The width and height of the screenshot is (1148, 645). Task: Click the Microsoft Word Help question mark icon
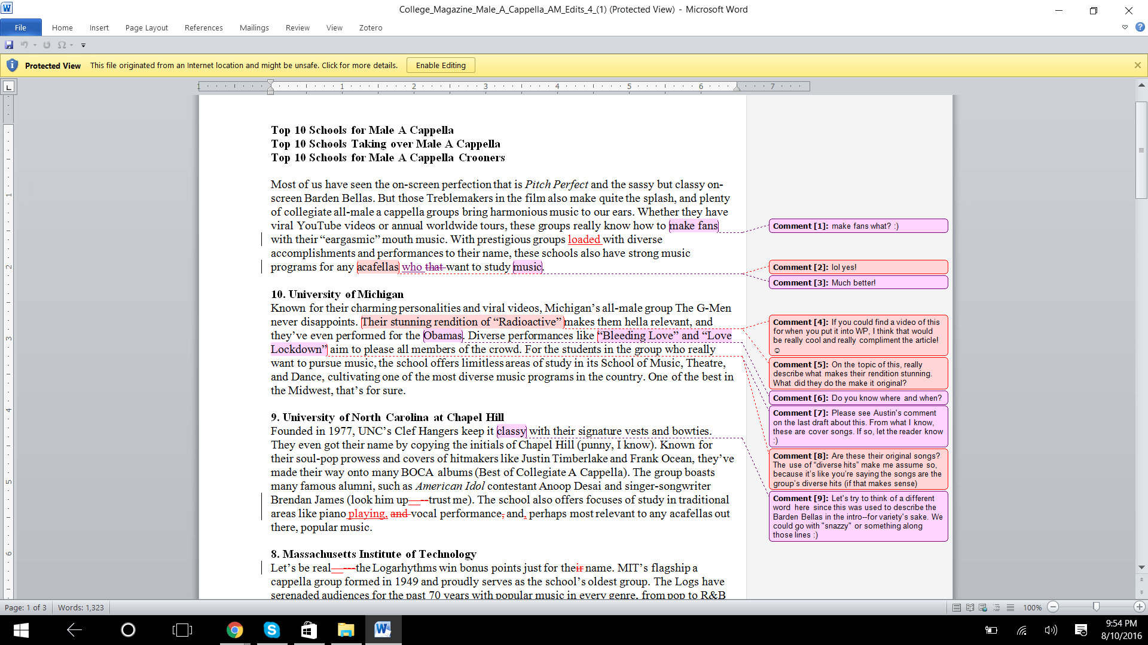point(1140,27)
